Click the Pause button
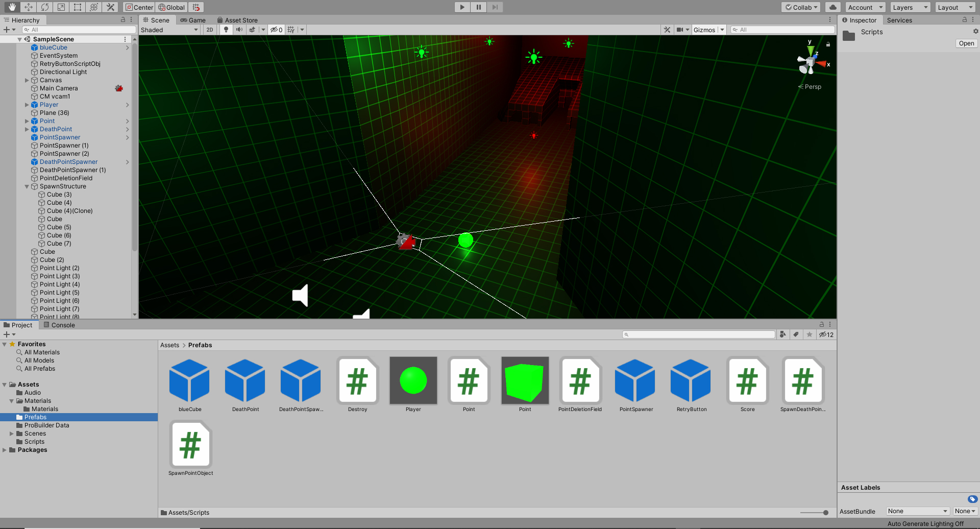This screenshot has height=529, width=980. coord(478,7)
